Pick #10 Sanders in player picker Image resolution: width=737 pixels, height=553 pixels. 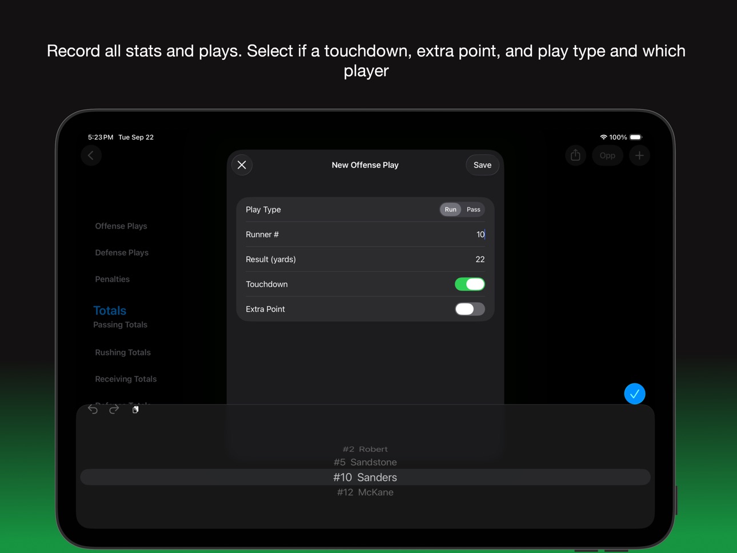[x=365, y=477]
